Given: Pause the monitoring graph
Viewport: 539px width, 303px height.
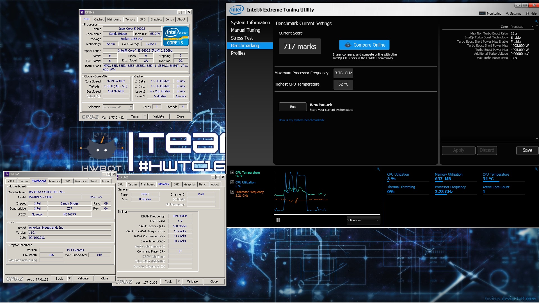Looking at the screenshot, I should pyautogui.click(x=278, y=220).
